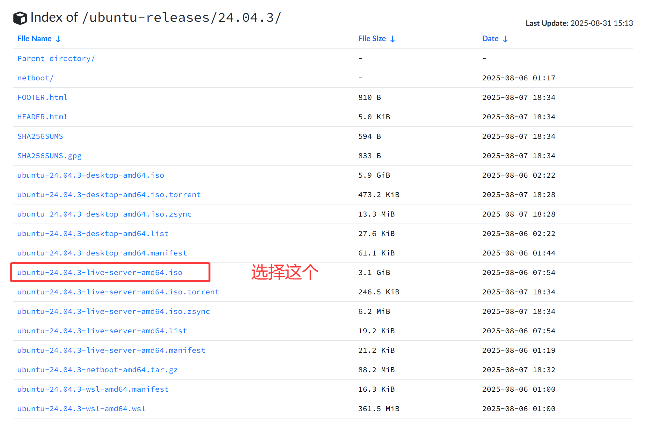The width and height of the screenshot is (660, 421).
Task: Download ubuntu-24.04.3-netboot-amd64.tar.gz
Action: coord(98,370)
